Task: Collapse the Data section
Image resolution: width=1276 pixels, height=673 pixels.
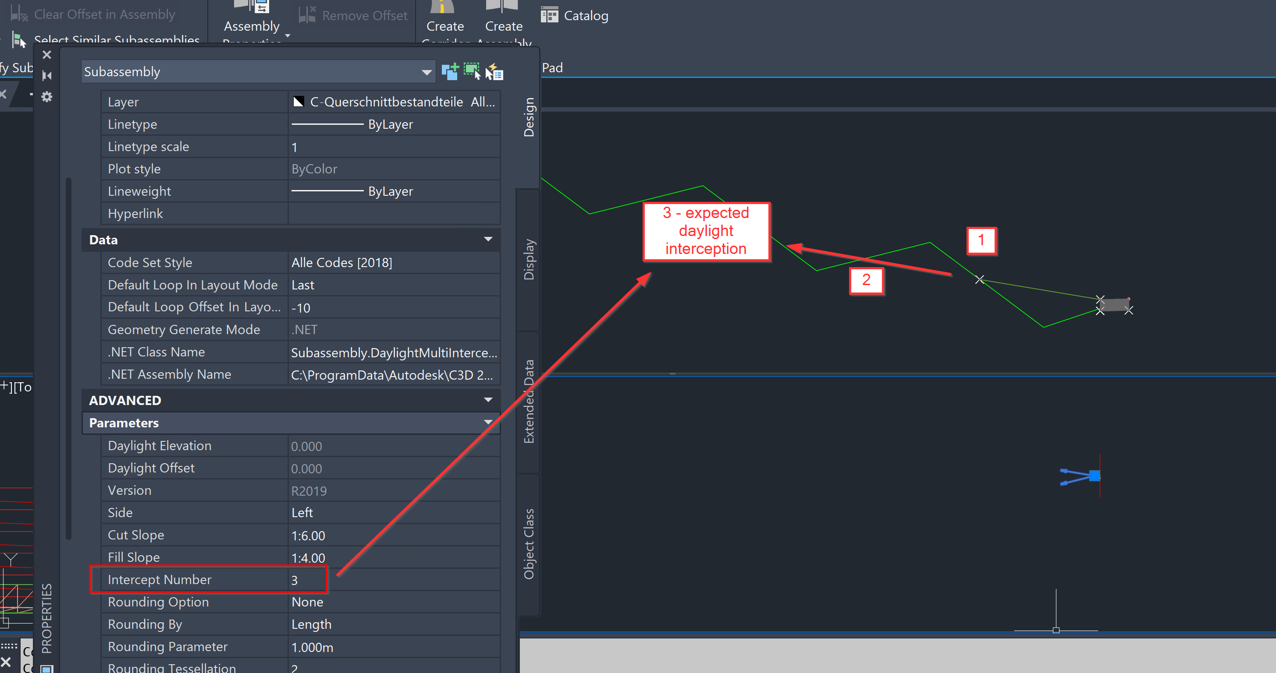Action: click(488, 240)
